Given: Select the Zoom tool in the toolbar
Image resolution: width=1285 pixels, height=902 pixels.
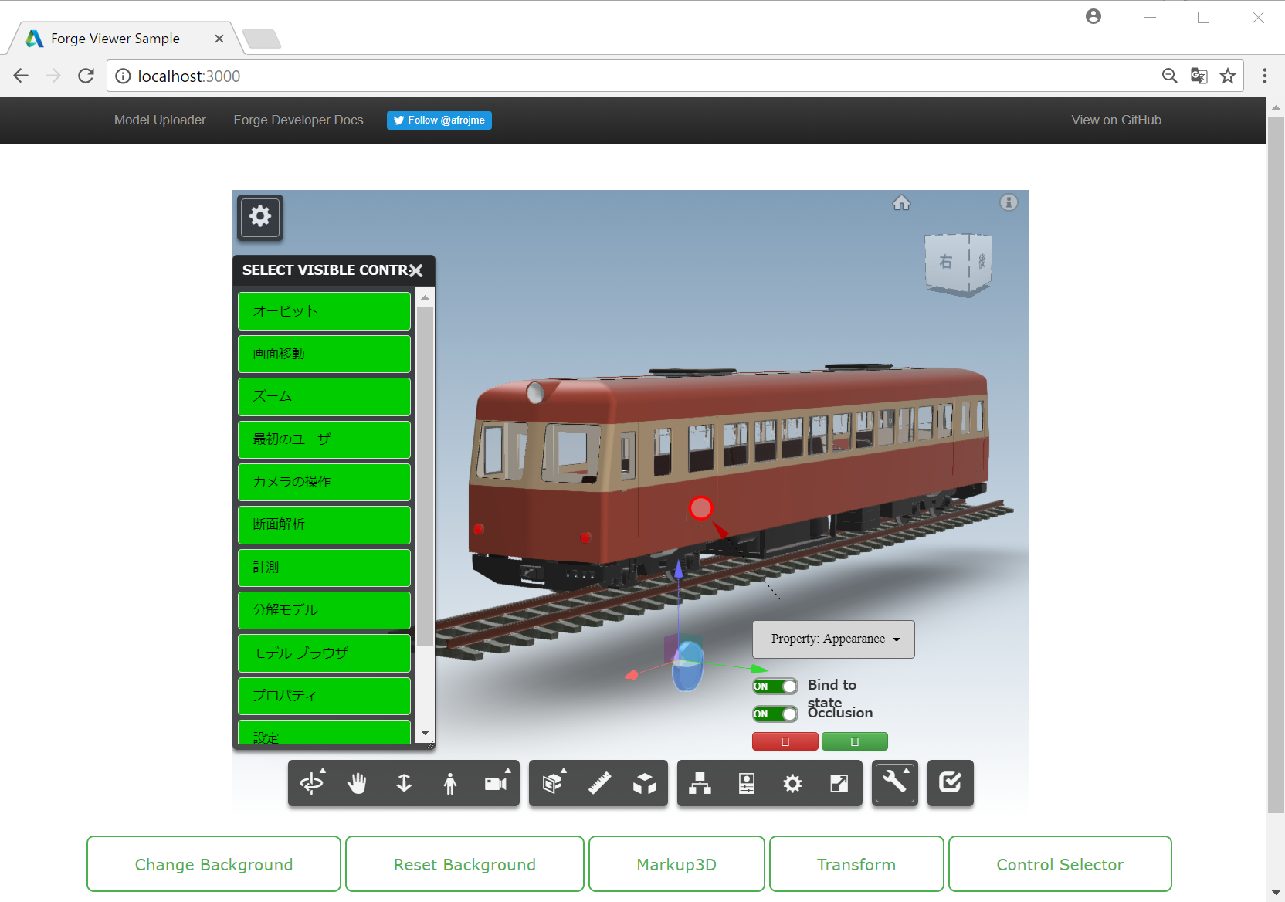Looking at the screenshot, I should point(404,783).
